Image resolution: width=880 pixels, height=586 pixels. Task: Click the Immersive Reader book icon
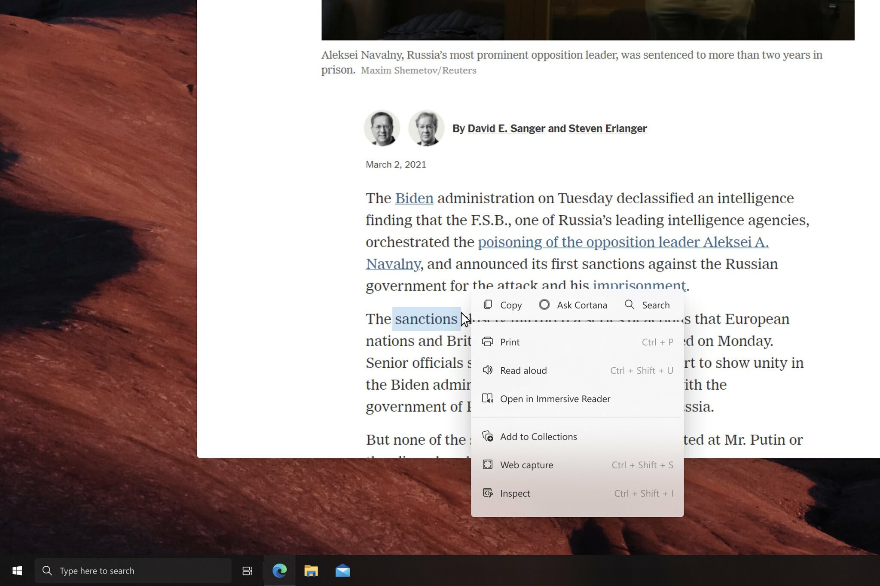pos(488,398)
